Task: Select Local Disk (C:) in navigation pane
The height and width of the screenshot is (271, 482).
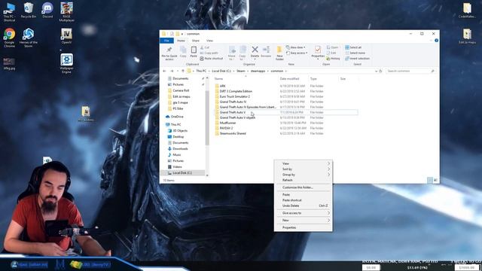Action: pyautogui.click(x=182, y=172)
